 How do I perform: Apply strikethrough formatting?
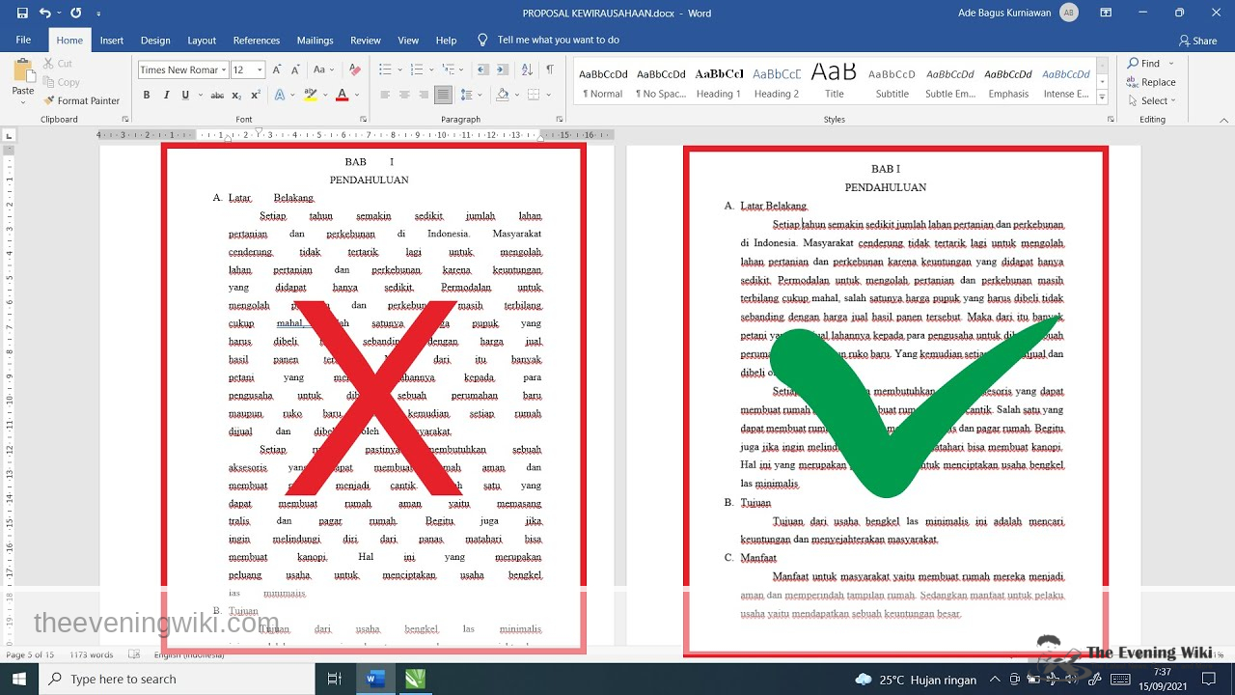click(x=217, y=95)
